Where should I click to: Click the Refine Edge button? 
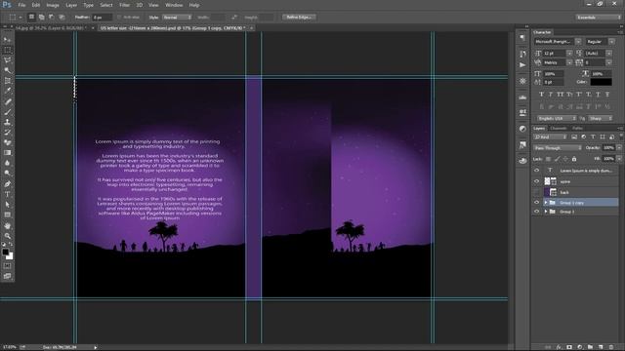[x=299, y=18]
